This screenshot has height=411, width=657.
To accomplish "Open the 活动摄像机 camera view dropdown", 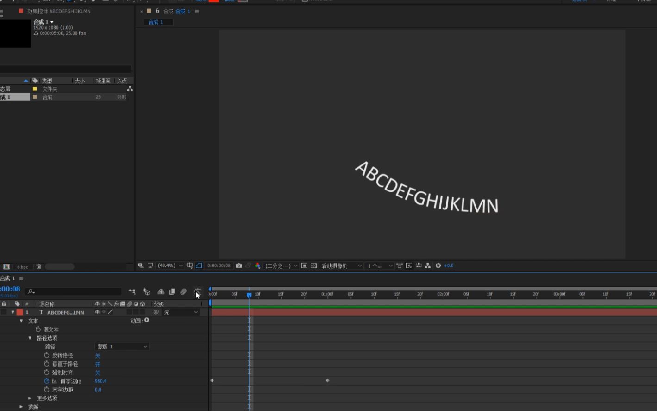I will click(x=341, y=266).
